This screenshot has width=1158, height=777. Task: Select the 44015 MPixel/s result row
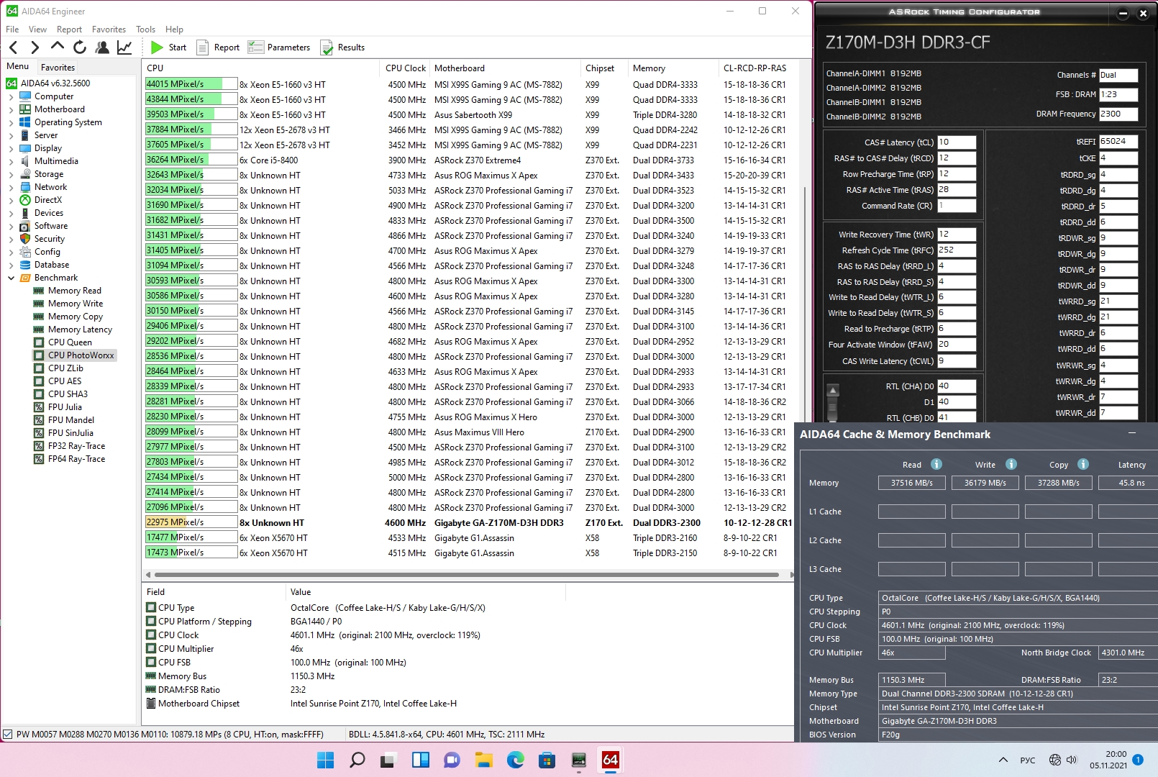(468, 84)
